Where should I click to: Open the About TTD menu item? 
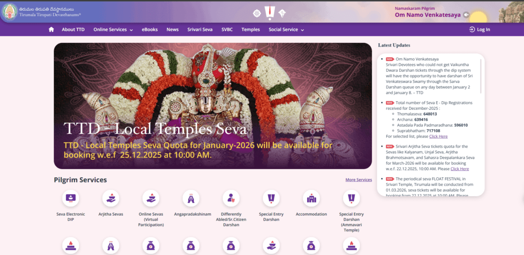click(x=73, y=29)
